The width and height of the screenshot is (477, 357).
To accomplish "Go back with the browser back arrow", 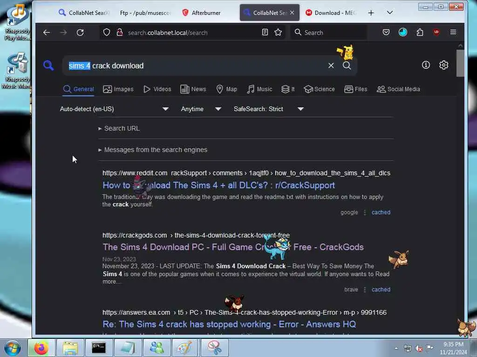I will pyautogui.click(x=47, y=33).
